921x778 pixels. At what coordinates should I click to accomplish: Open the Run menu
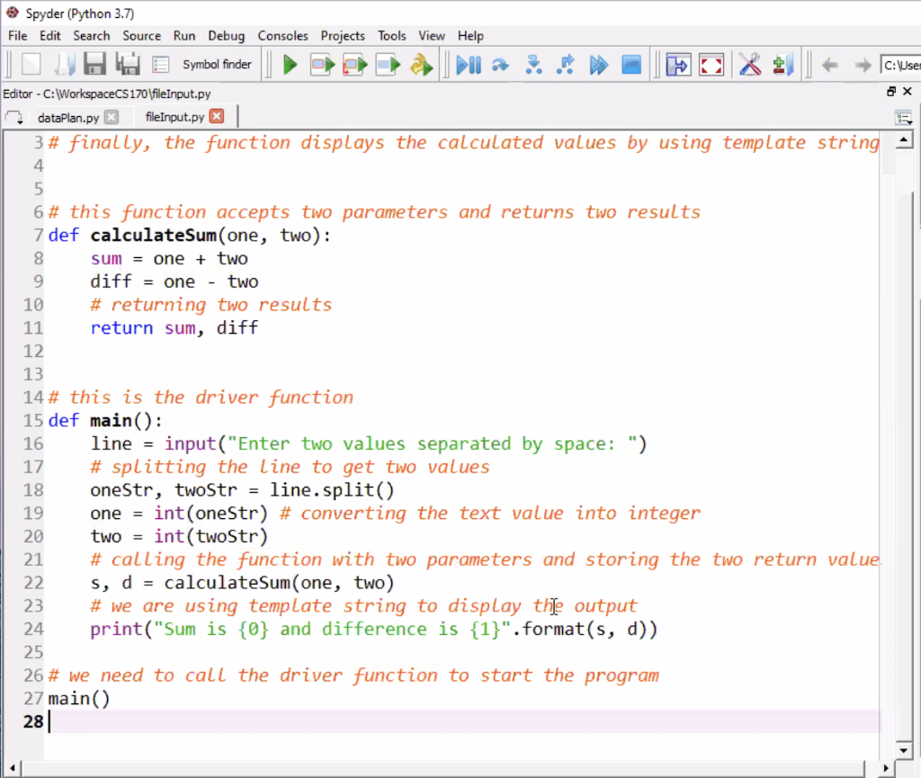point(183,36)
